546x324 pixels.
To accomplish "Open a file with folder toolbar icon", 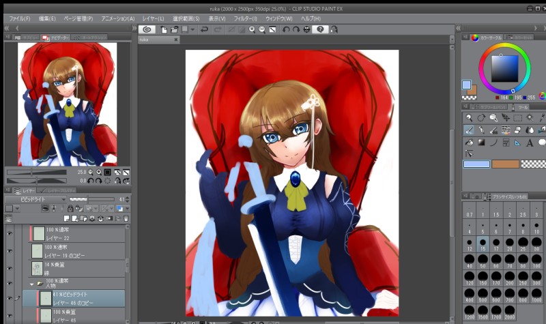I will [x=175, y=30].
